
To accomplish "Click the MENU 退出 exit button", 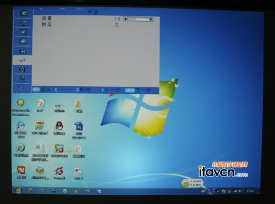I will pyautogui.click(x=41, y=89).
